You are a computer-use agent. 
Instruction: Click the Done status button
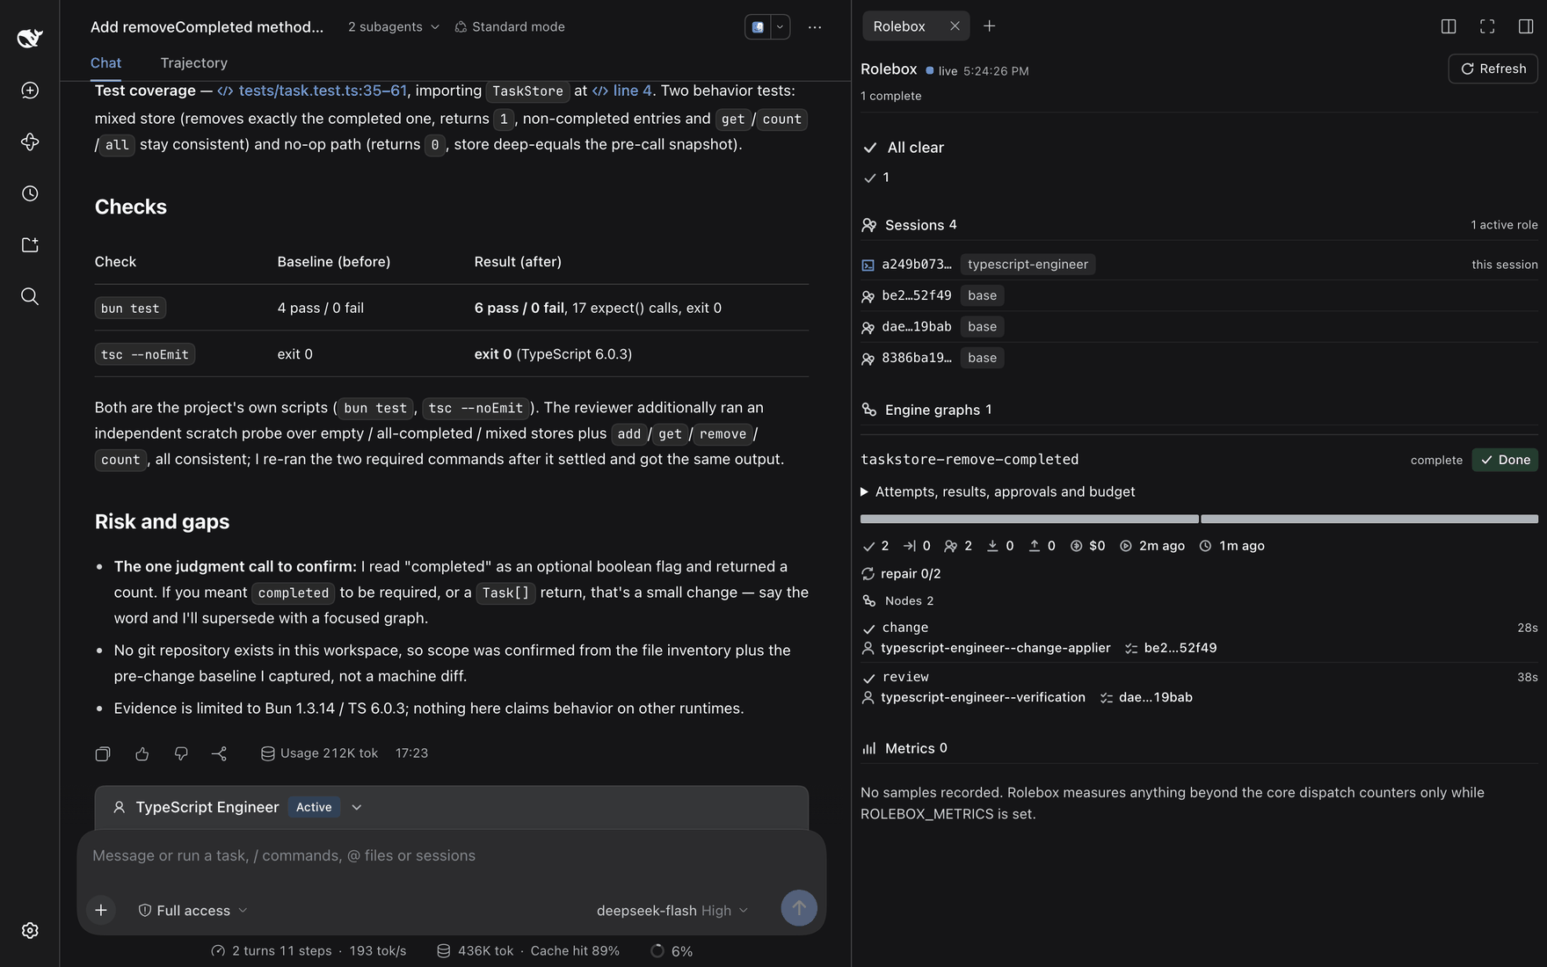(x=1505, y=460)
